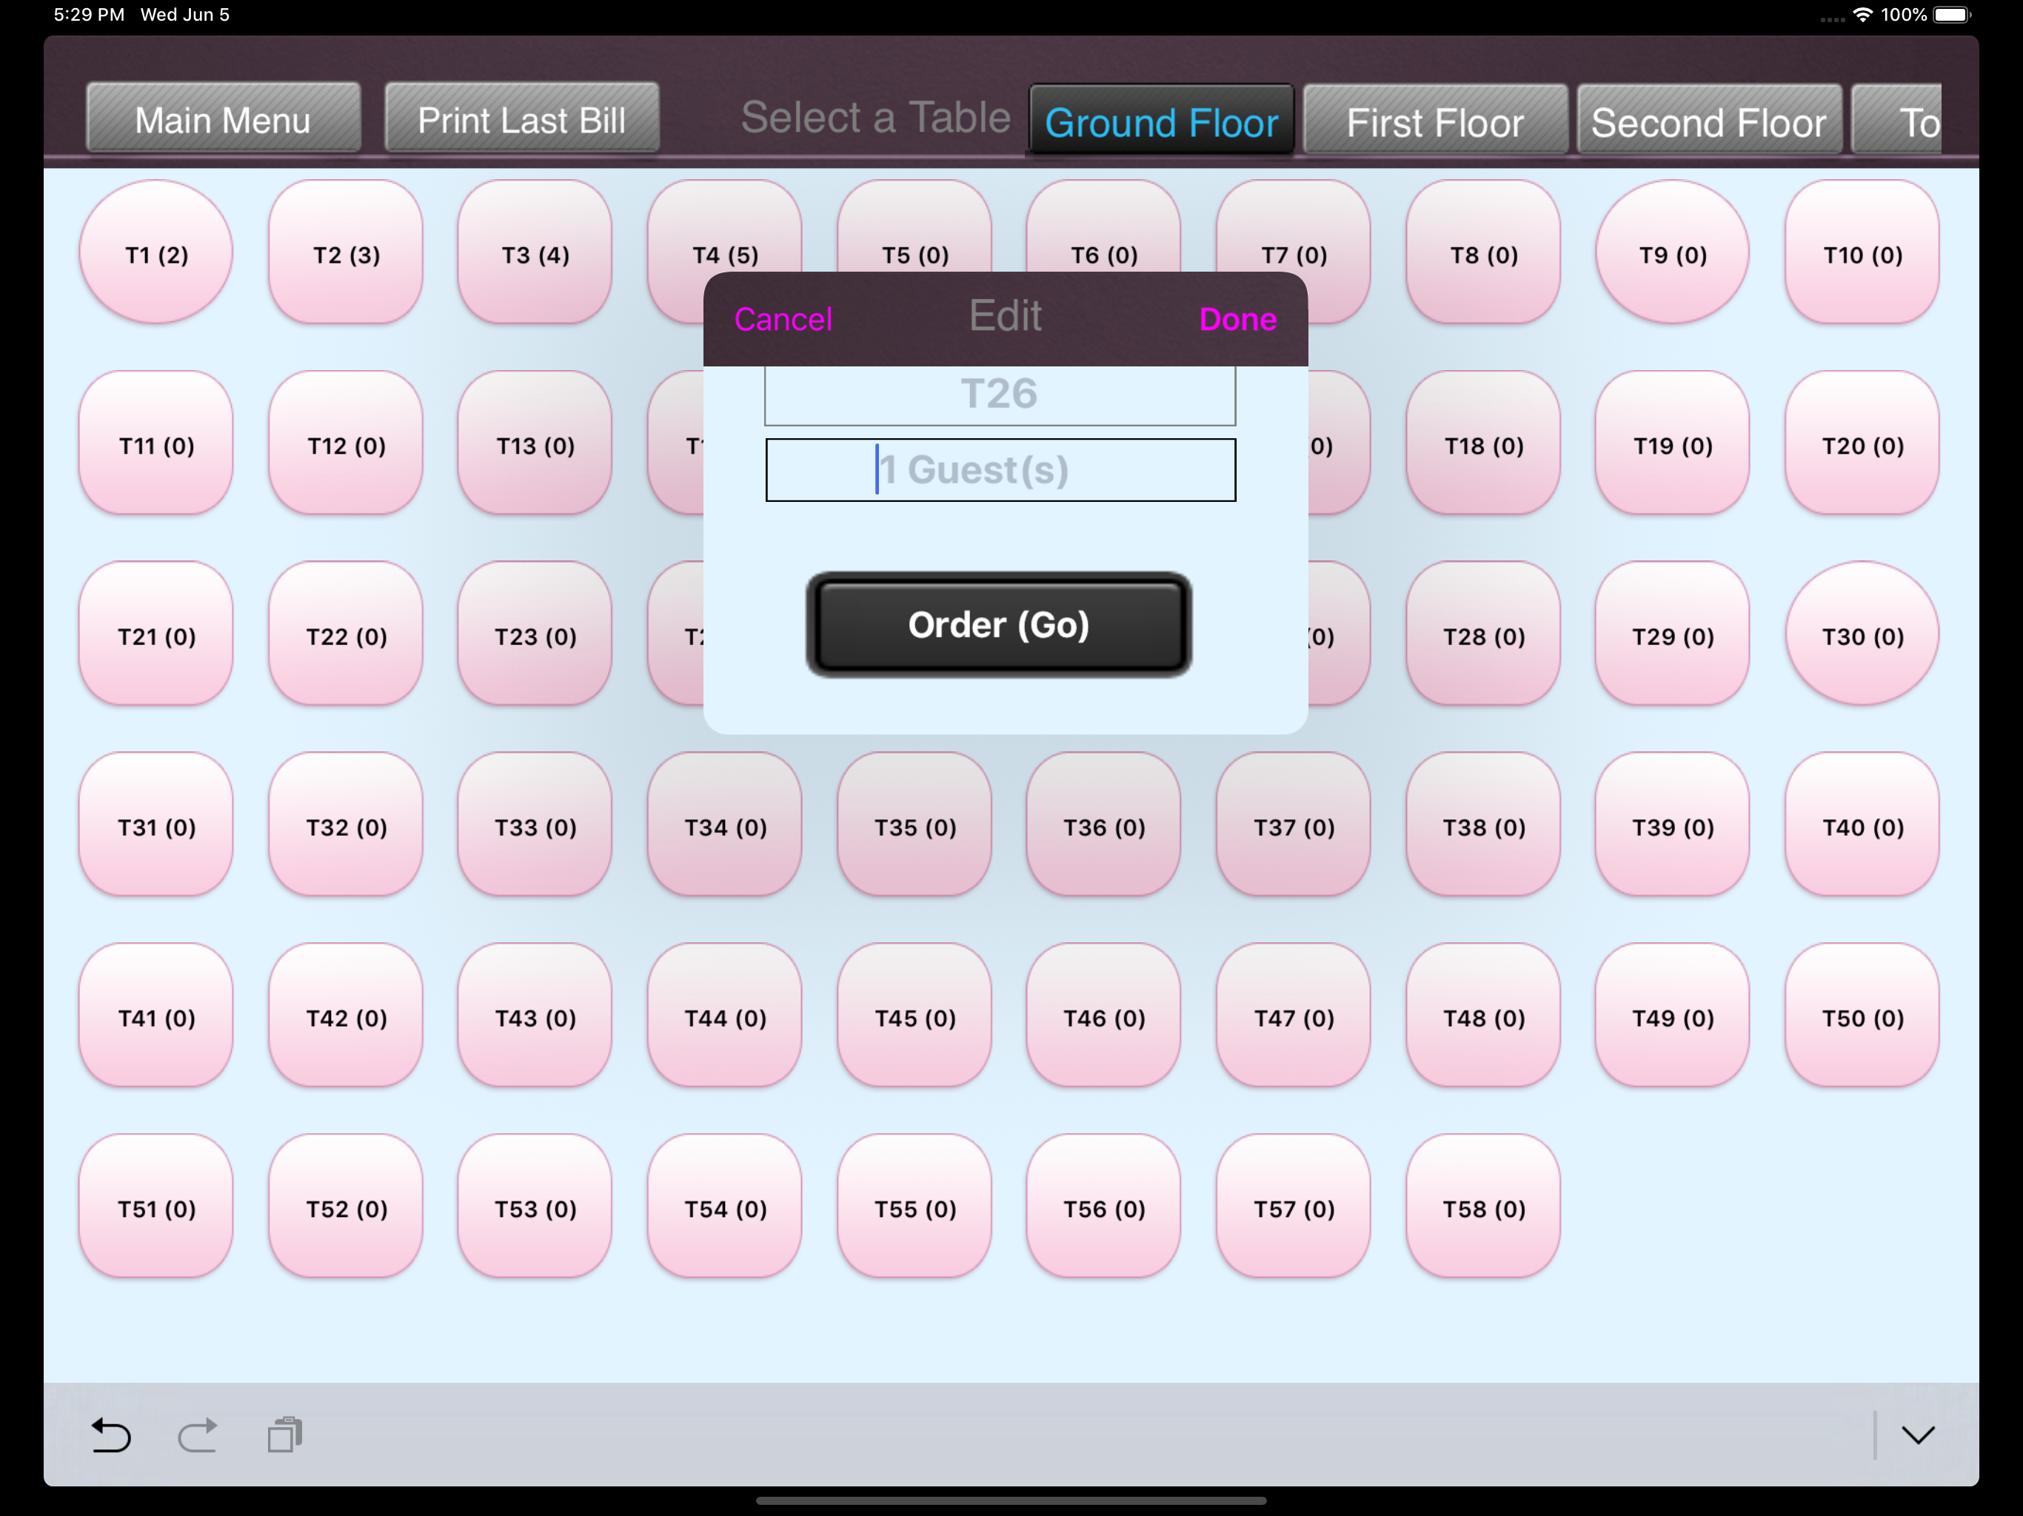Select table T1 (2)
Viewport: 2023px width, 1516px height.
pos(156,252)
